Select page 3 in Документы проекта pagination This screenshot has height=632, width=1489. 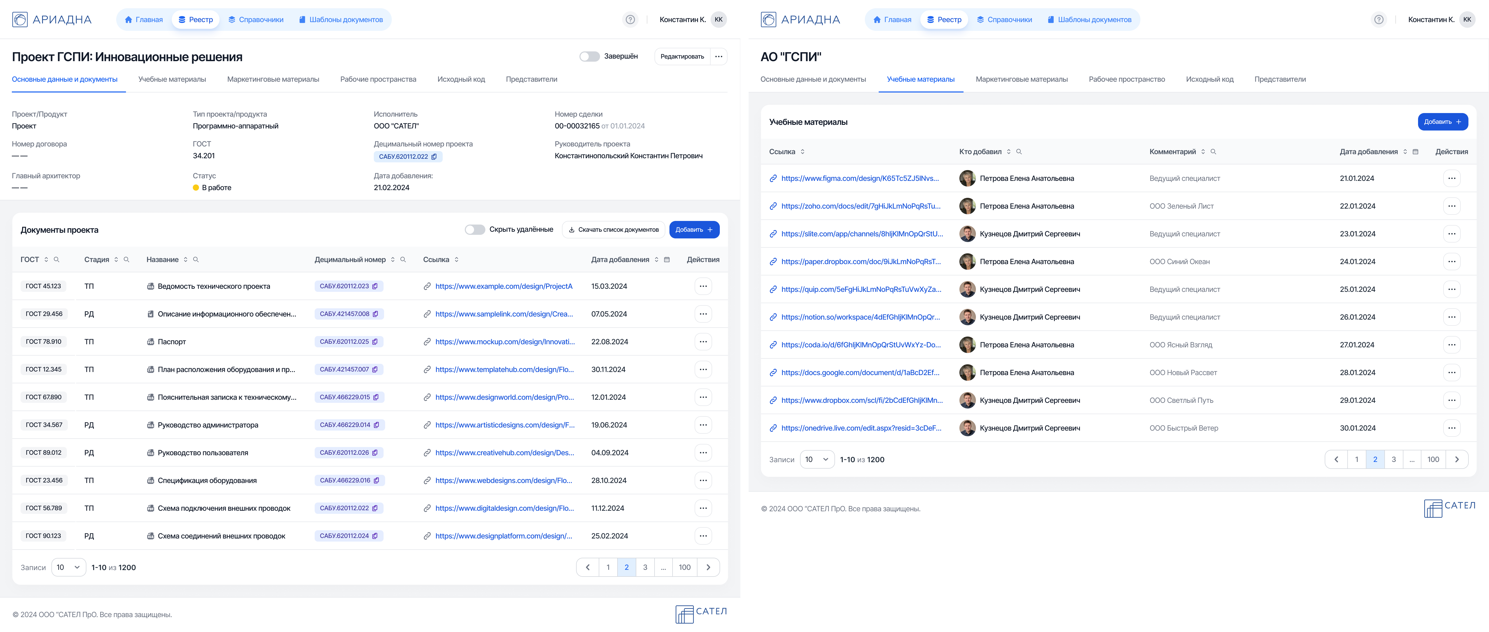pos(645,568)
